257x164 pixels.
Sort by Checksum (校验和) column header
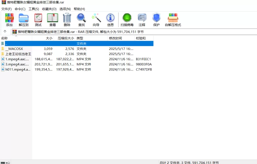coord(144,38)
